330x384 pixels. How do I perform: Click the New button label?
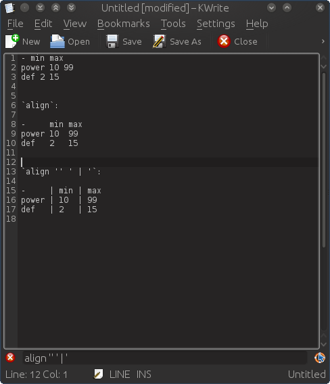(31, 42)
